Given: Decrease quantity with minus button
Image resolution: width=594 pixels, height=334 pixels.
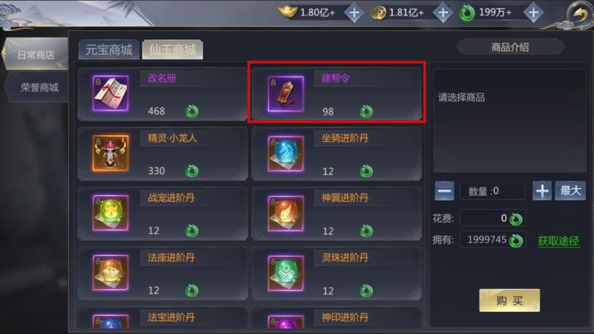Looking at the screenshot, I should click(x=444, y=191).
